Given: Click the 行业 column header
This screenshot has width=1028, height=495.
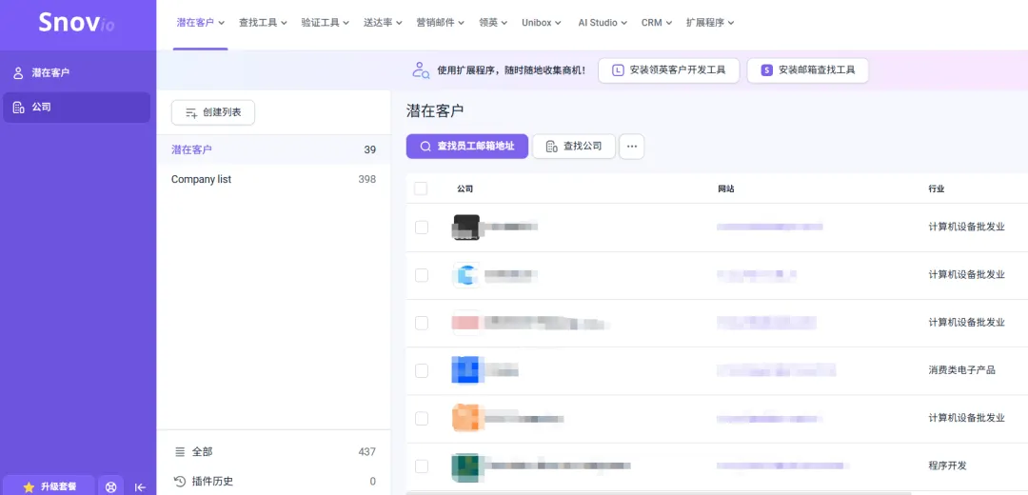Looking at the screenshot, I should pos(937,188).
